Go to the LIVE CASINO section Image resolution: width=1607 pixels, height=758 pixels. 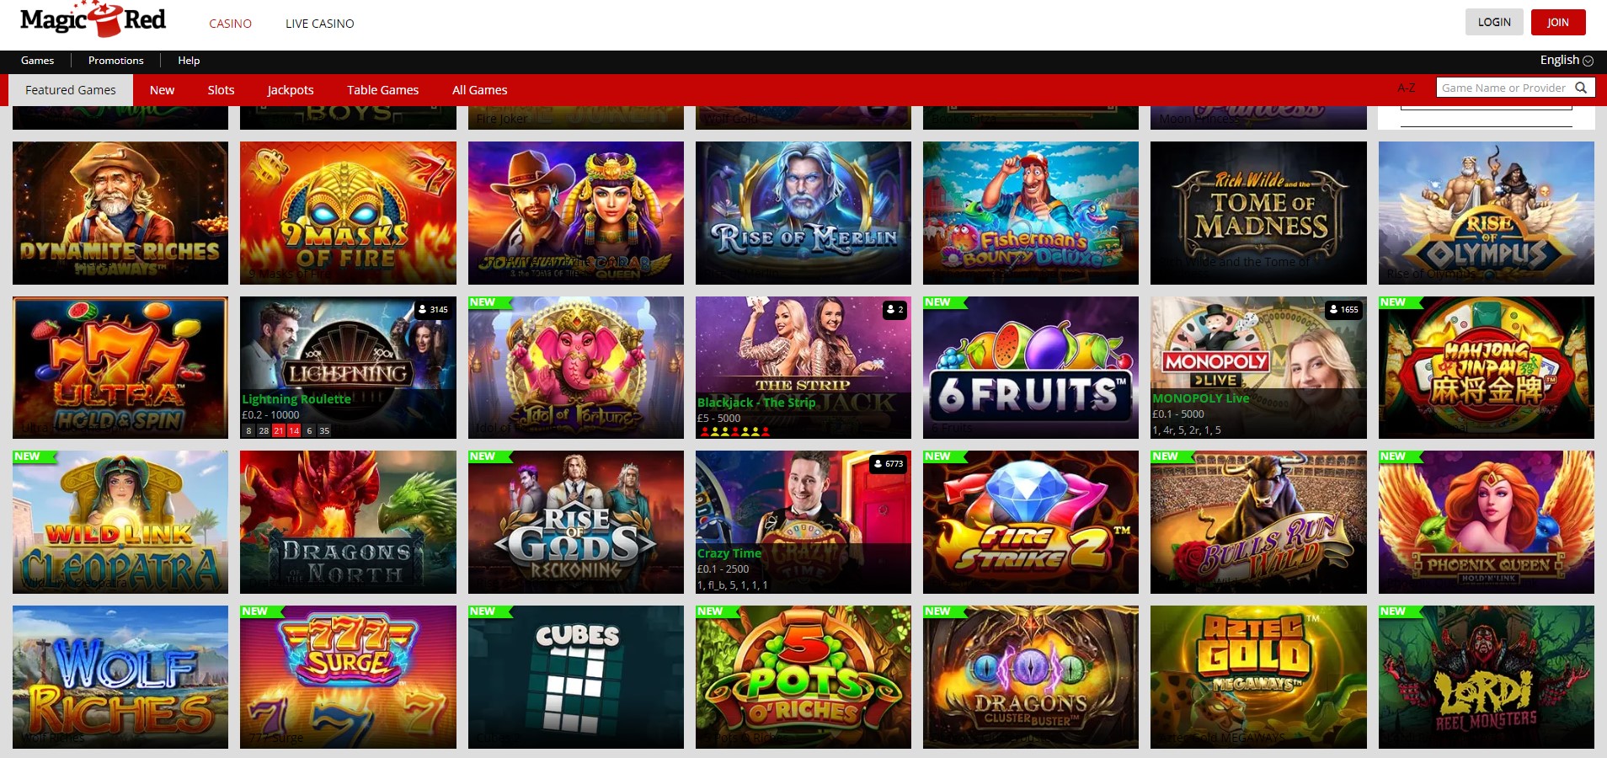tap(320, 24)
